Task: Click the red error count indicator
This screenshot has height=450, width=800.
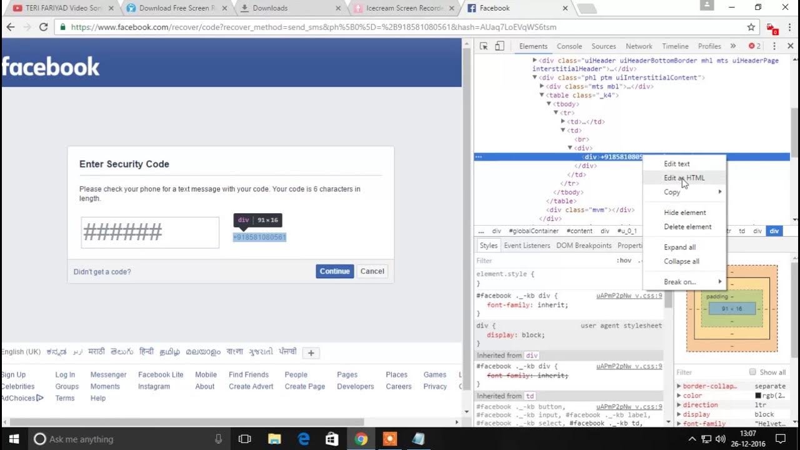Action: point(754,46)
